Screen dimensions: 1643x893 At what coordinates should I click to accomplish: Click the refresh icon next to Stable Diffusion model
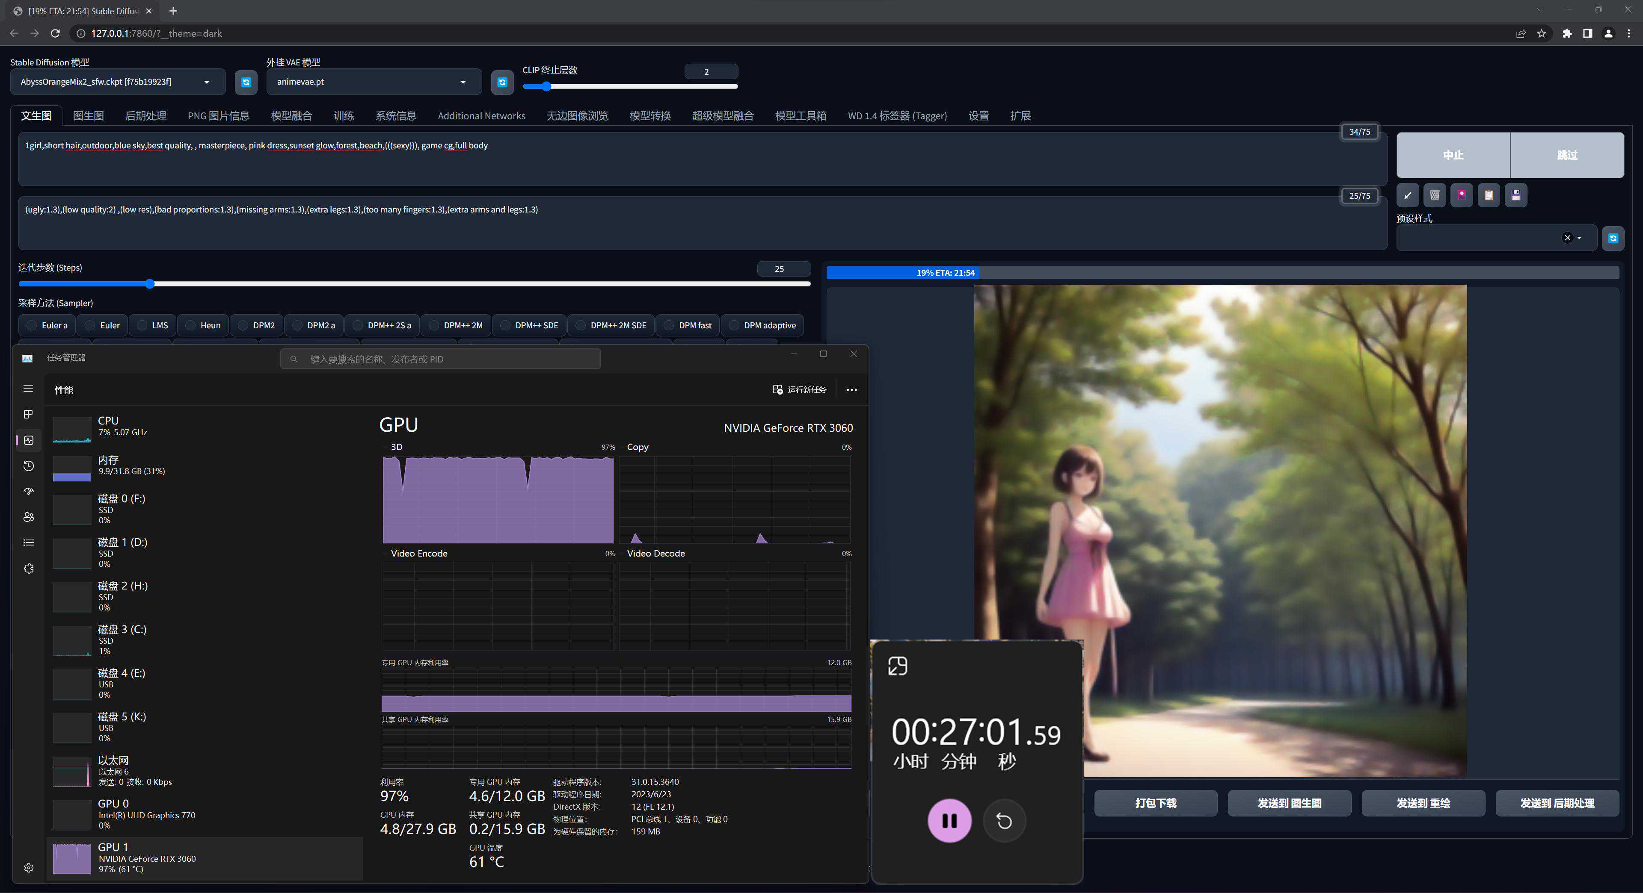(x=246, y=82)
